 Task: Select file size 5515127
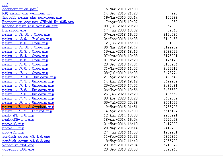[x=170, y=111]
